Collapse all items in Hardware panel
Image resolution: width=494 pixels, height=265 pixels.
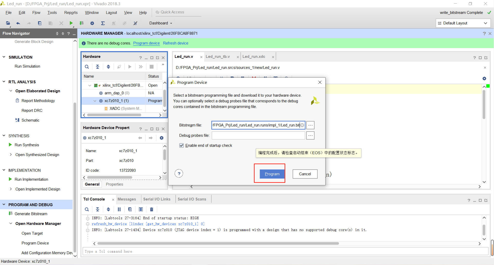pos(97,67)
